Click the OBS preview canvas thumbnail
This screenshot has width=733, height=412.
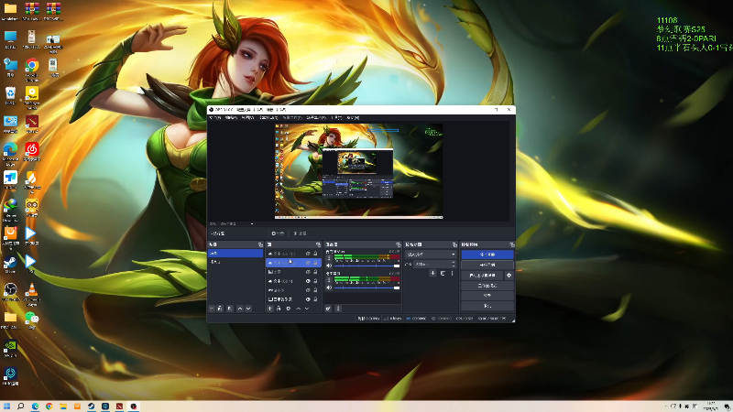[358, 170]
